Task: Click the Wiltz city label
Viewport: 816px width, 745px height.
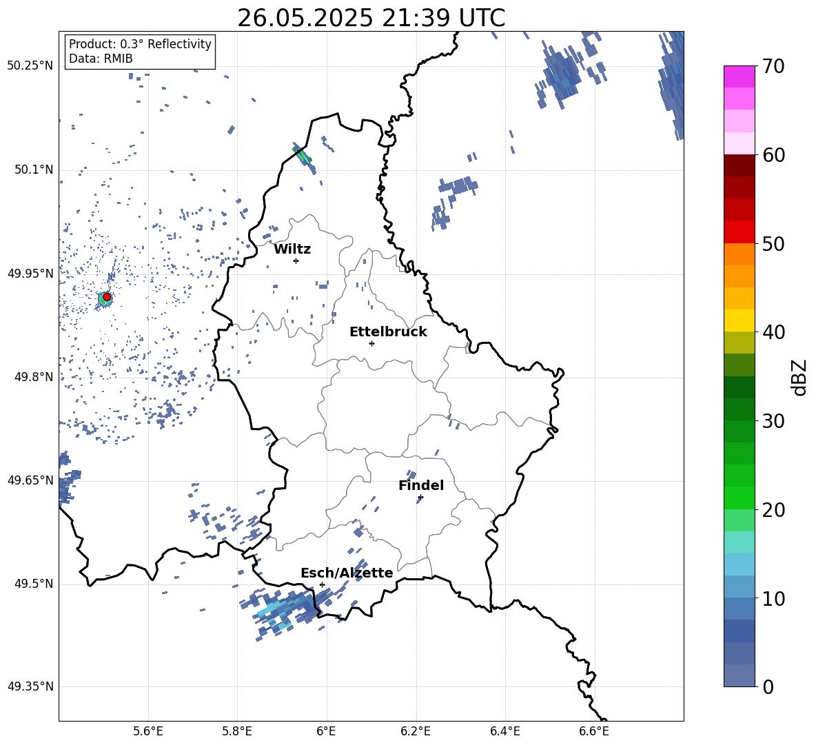Action: (292, 249)
